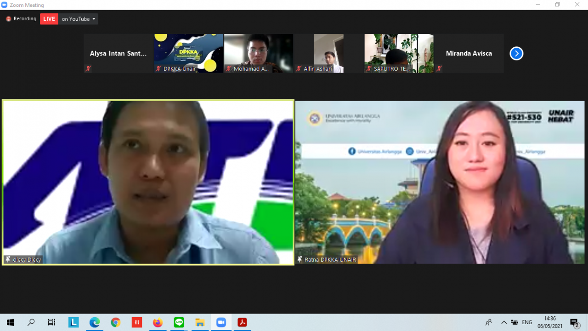Show next participants with blue arrow
Screen dimensions: 588x331
[516, 53]
